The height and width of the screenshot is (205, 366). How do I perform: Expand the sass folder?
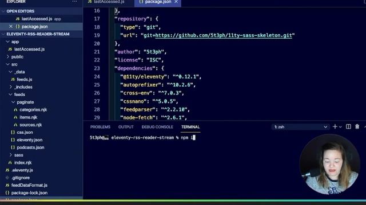click(11, 155)
